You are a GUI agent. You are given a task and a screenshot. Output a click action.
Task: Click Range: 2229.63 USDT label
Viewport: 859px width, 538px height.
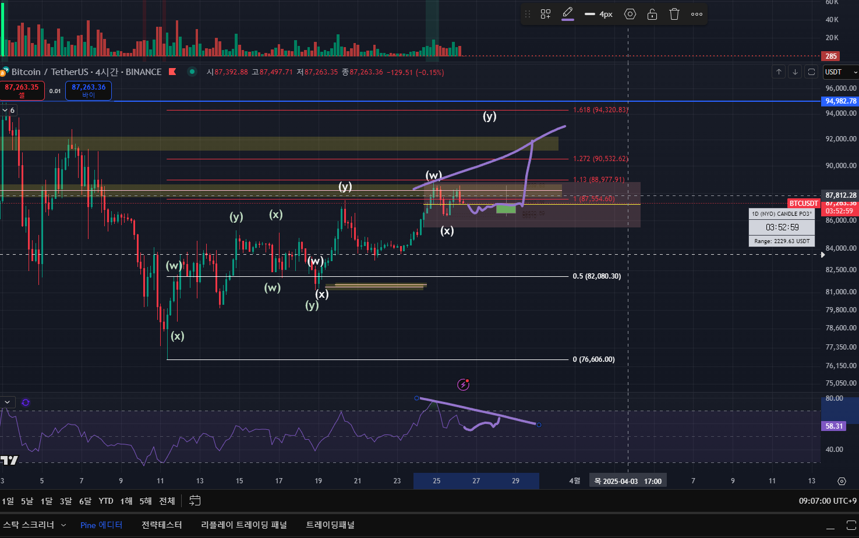pos(782,241)
